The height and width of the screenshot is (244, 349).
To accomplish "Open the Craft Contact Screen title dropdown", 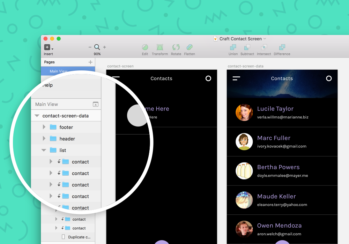I will click(x=265, y=39).
